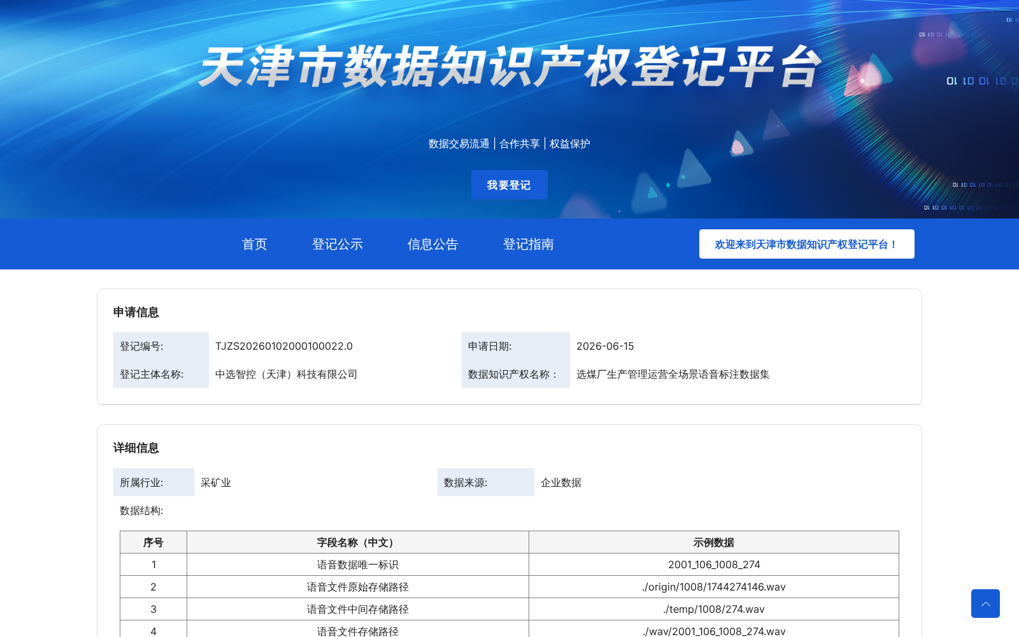Select cell ./temp/1008/274.wav
This screenshot has width=1019, height=637.
tap(714, 609)
